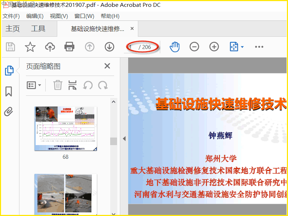The height and width of the screenshot is (216, 288).
Task: Click the 郑州大学 text on slide
Action: [x=221, y=159]
